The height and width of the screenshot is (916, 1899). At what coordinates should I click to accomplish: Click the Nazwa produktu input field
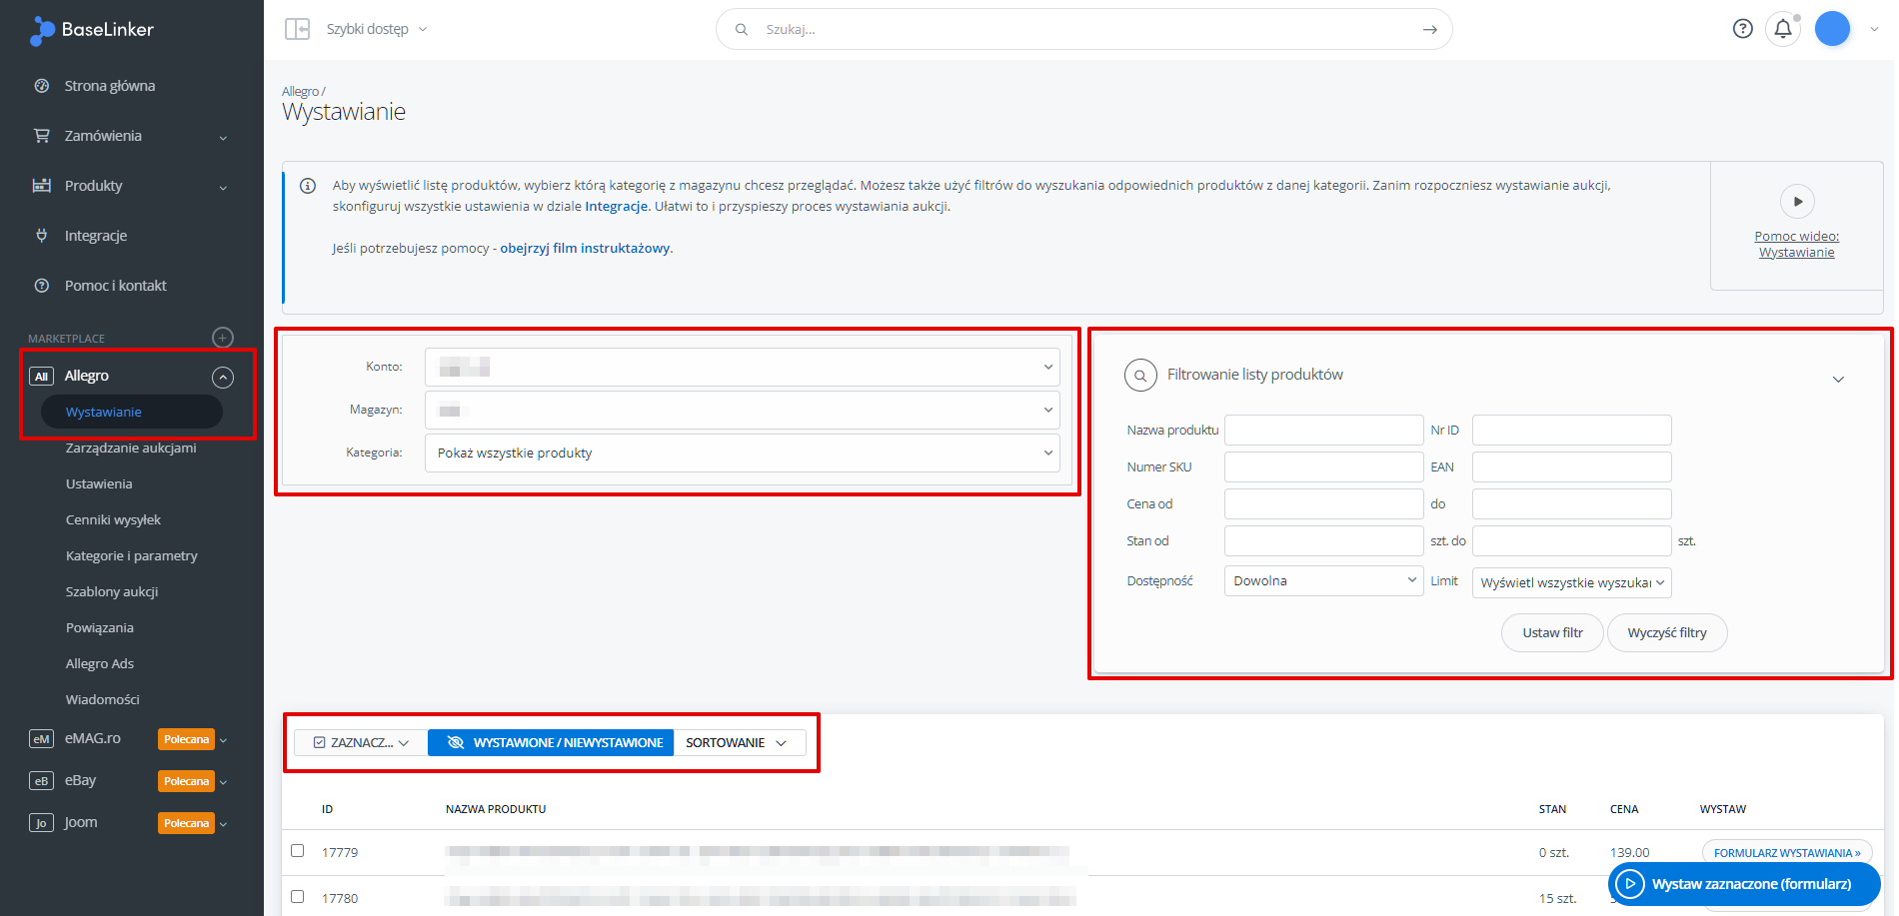click(x=1323, y=430)
